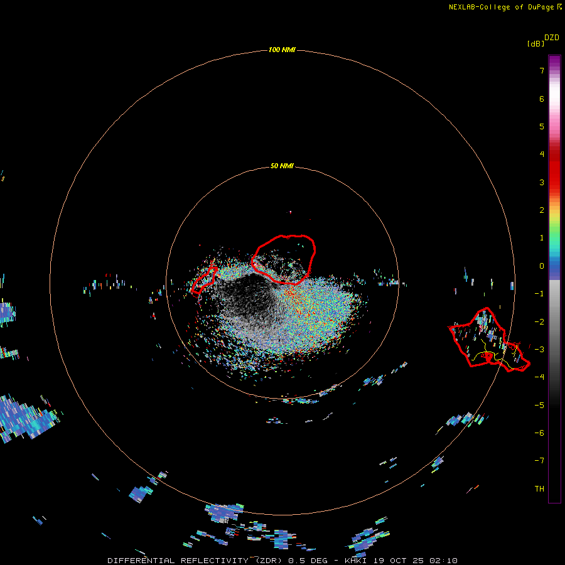This screenshot has width=565, height=565.
Task: Click the color scale value 1
Action: [x=542, y=238]
